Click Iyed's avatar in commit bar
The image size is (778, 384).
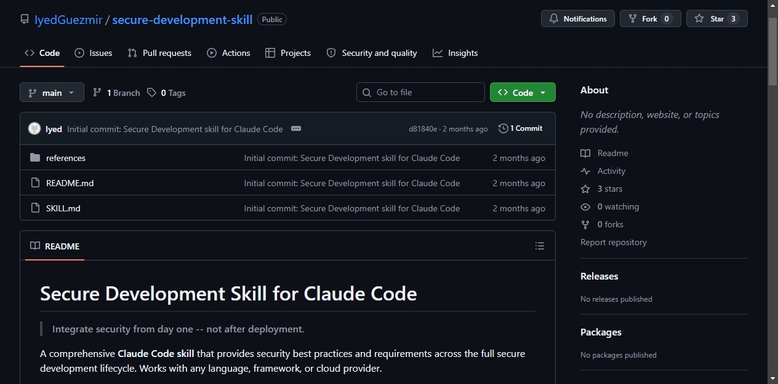(x=34, y=128)
